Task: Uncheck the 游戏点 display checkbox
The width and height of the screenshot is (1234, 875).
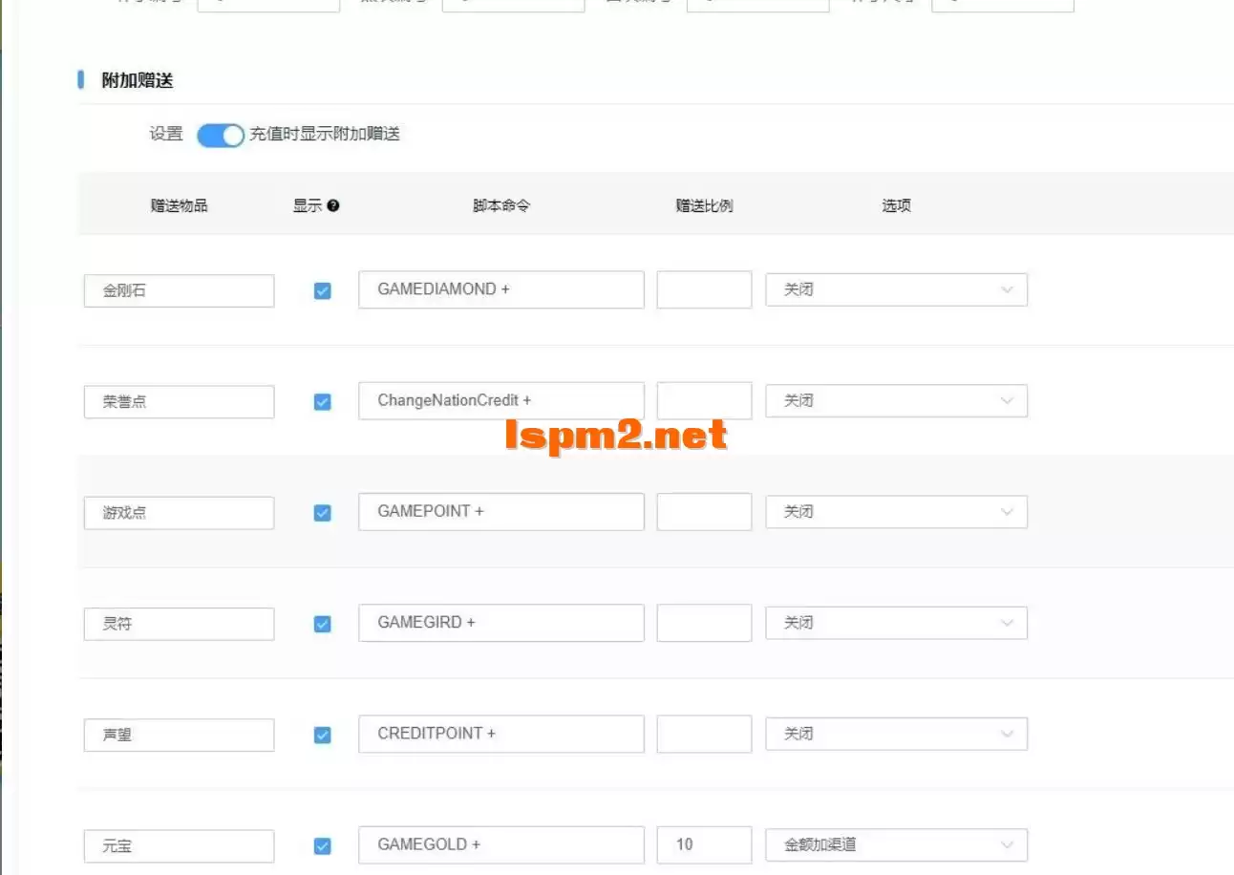Action: point(323,513)
